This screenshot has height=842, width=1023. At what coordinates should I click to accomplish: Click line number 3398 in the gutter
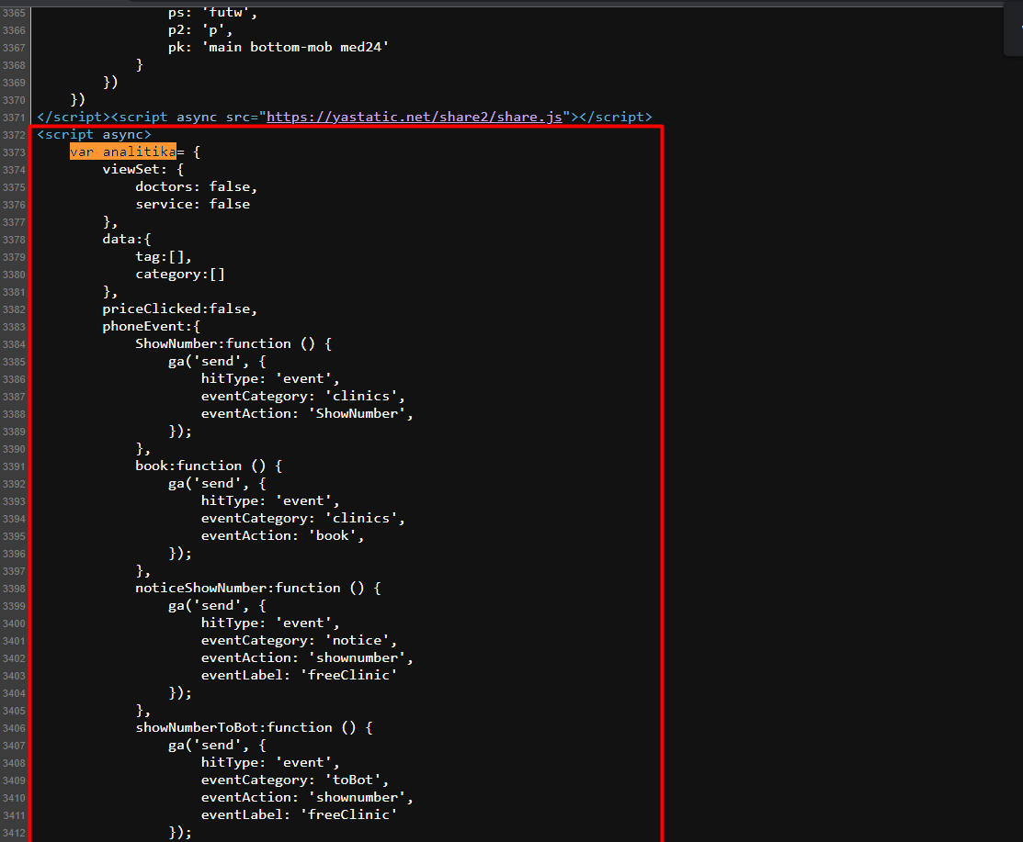(14, 589)
